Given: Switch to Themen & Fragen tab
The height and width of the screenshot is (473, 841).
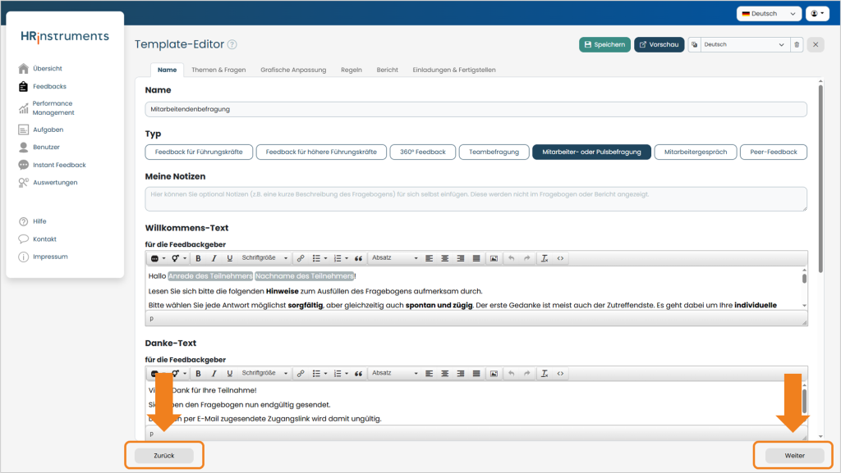Looking at the screenshot, I should (218, 70).
